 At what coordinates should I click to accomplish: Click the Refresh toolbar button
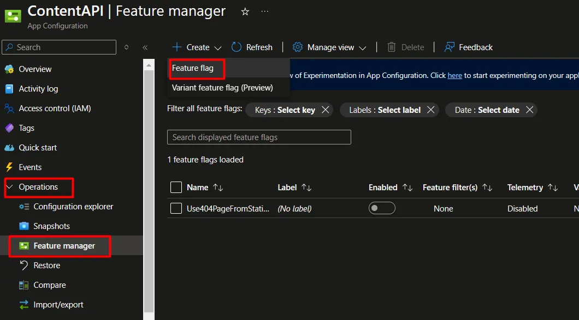coord(252,47)
